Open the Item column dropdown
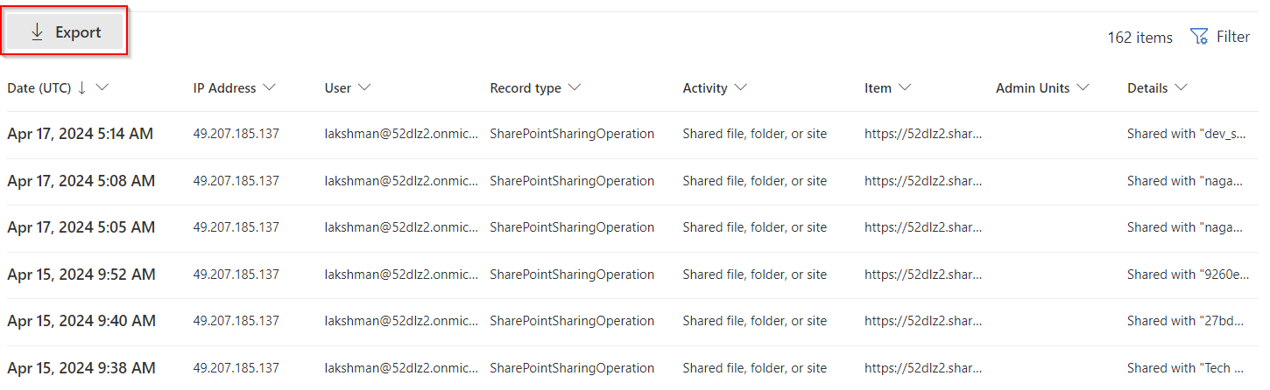This screenshot has width=1270, height=390. [905, 87]
